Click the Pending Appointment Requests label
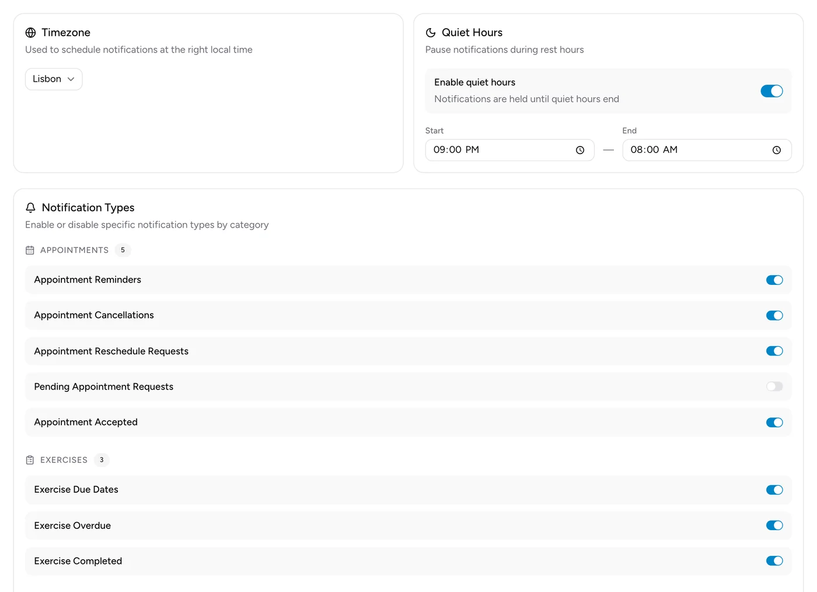Viewport: 817px width, 592px height. coord(104,387)
